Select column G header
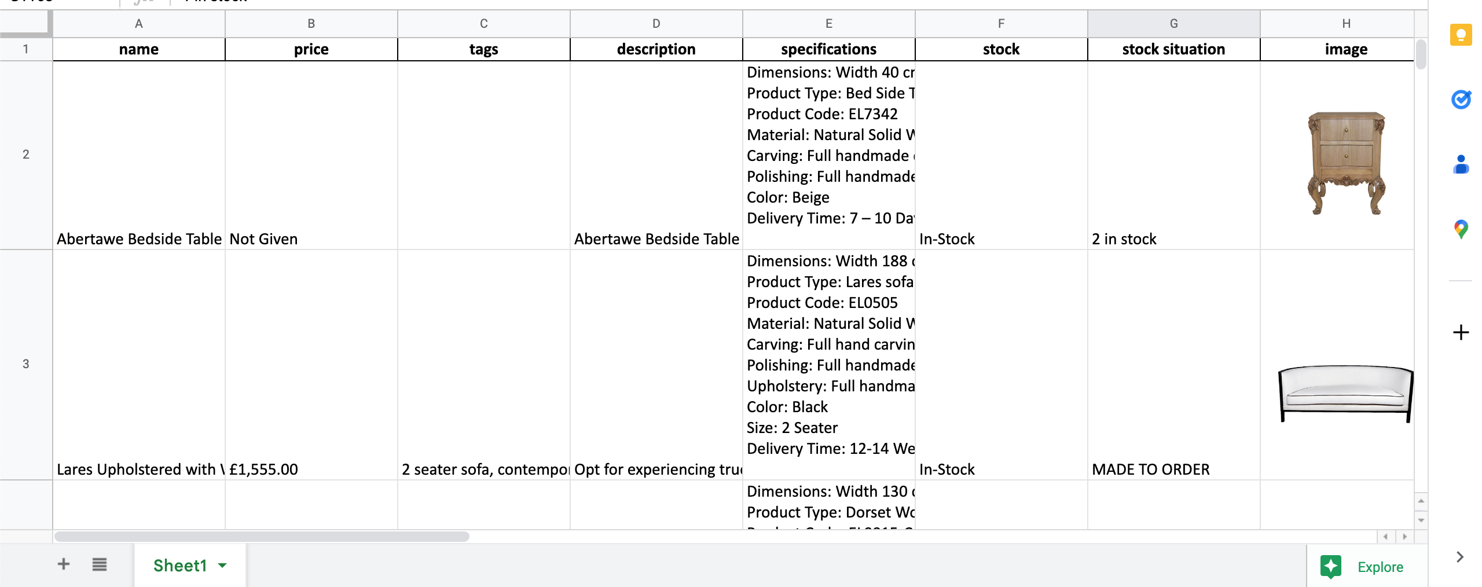This screenshot has width=1482, height=587. 1173,24
